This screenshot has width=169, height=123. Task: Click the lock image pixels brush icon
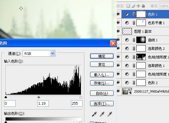click(133, 6)
